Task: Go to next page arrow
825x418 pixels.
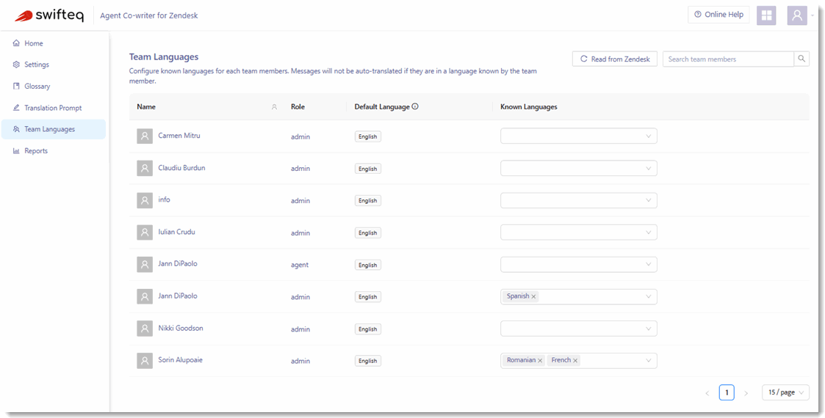Action: [746, 393]
